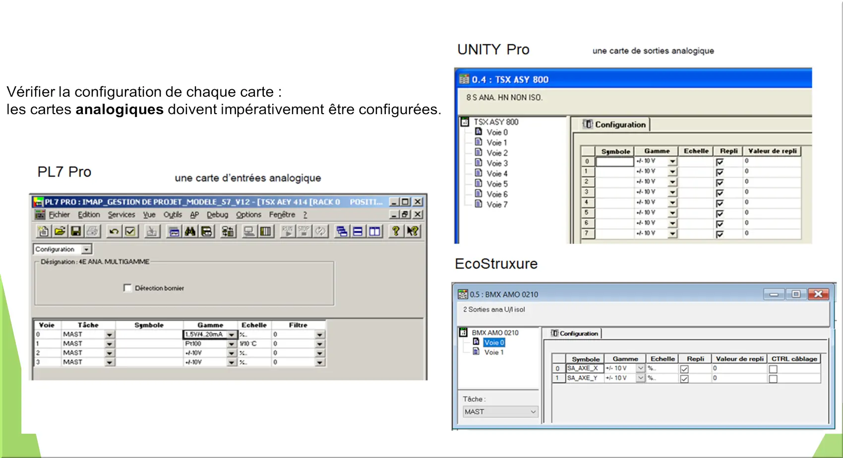Click the cross-references icon right of binoculars
Screen dimensions: 843x458
[206, 231]
